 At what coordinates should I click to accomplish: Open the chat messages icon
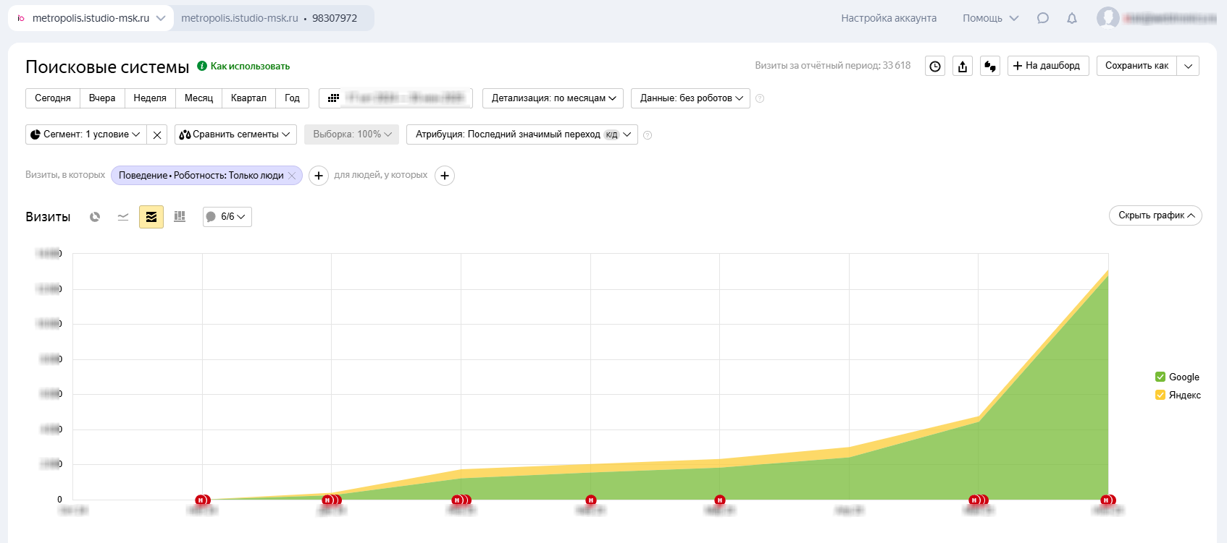[1043, 18]
